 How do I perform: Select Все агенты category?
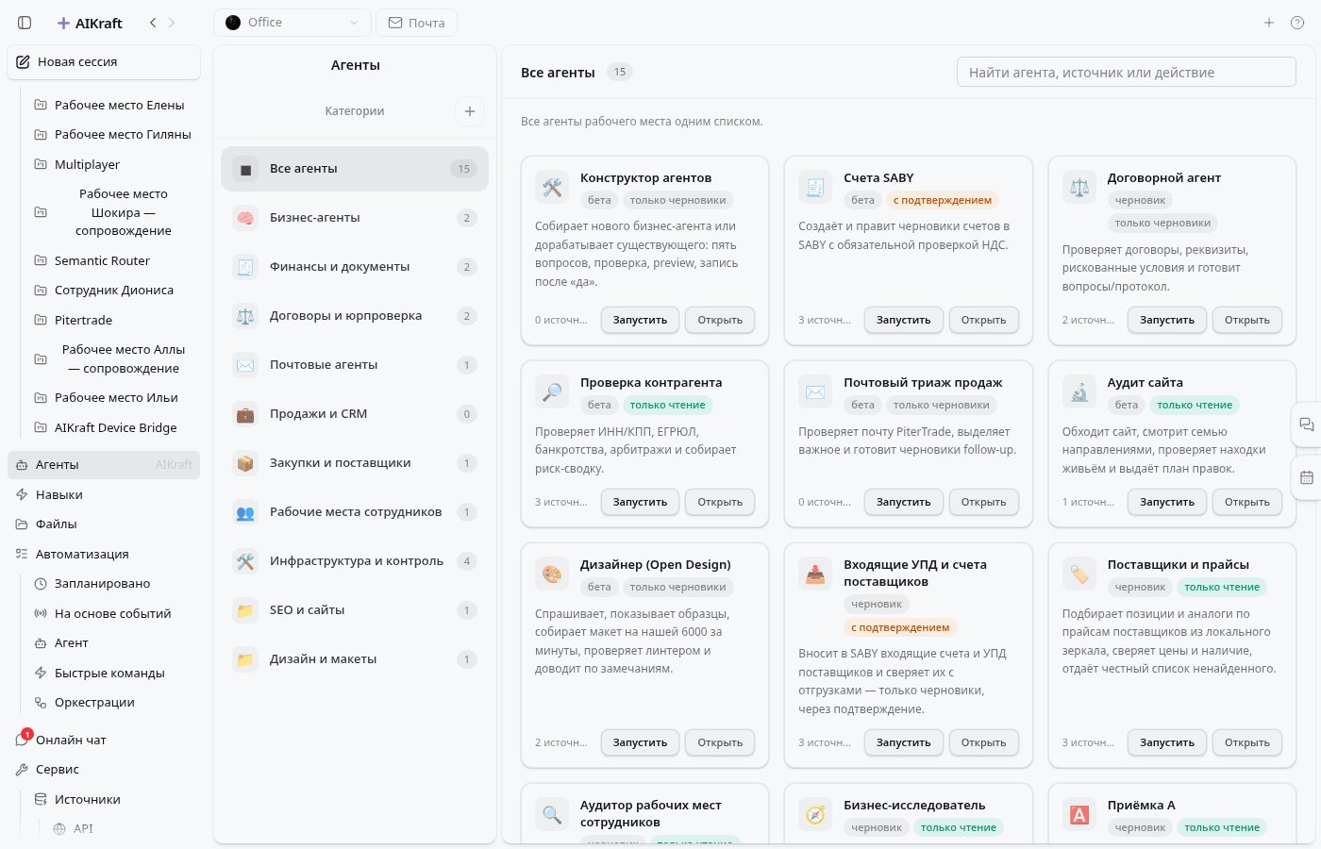(355, 169)
